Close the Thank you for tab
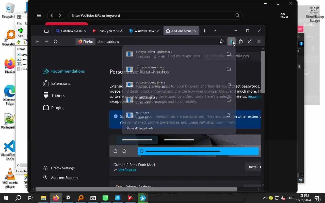This screenshot has width=325, height=203. point(121,31)
